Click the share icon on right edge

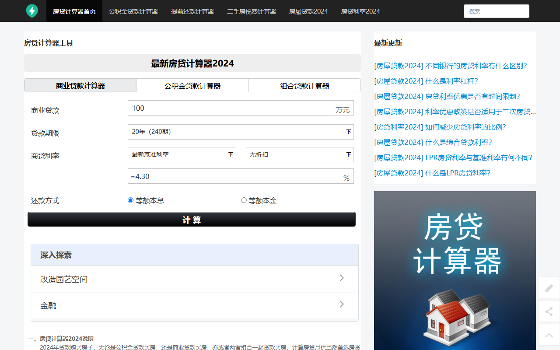[x=549, y=311]
